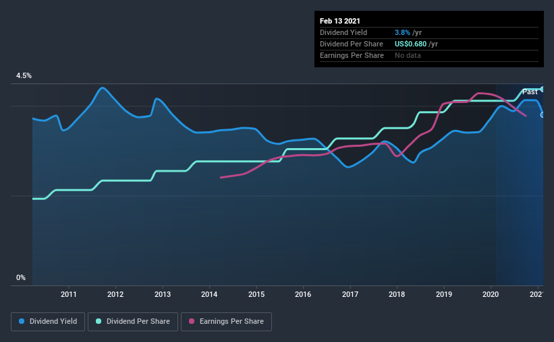
Task: Click the 2018 x-axis label
Action: click(x=397, y=294)
